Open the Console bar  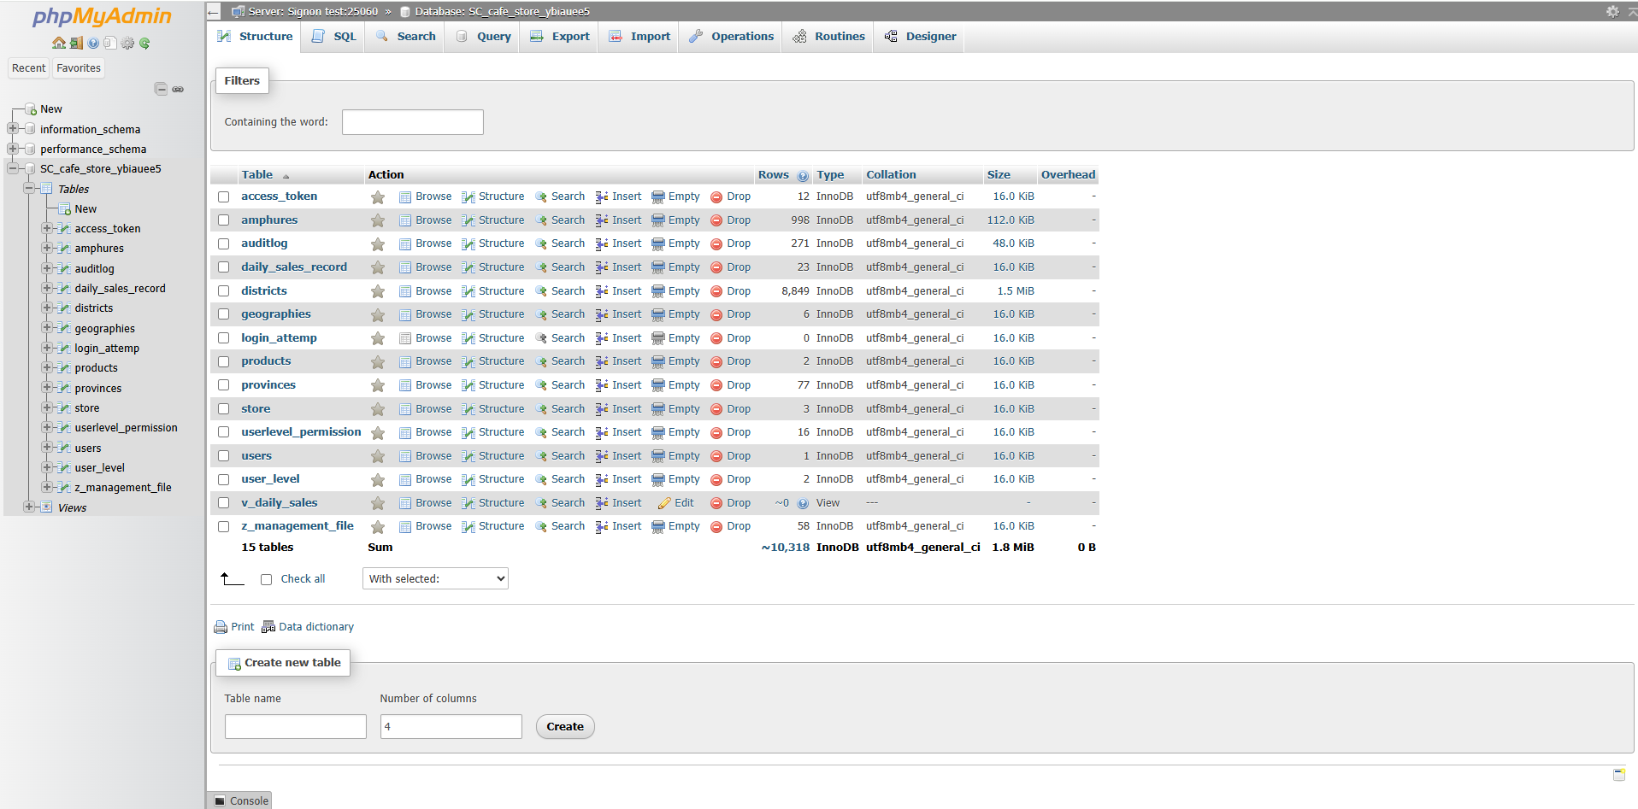click(241, 800)
